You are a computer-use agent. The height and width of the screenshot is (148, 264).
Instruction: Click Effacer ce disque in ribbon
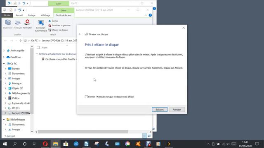58,30
